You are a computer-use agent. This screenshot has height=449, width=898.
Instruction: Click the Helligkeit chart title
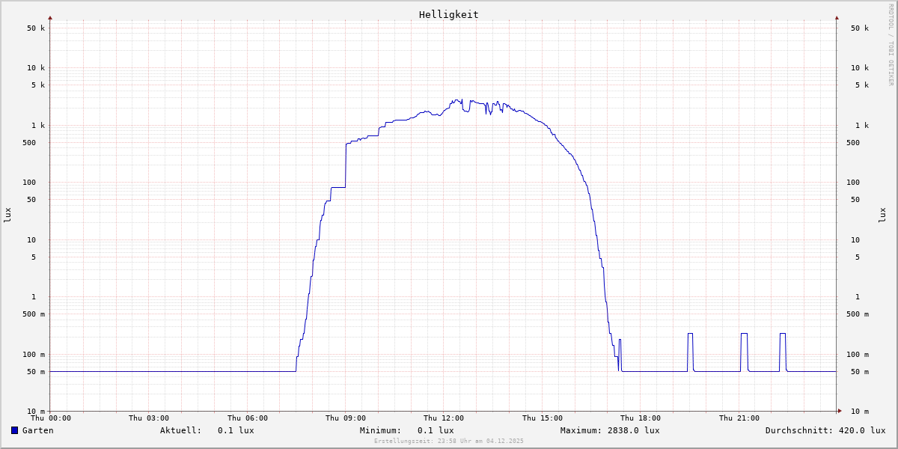pyautogui.click(x=448, y=14)
